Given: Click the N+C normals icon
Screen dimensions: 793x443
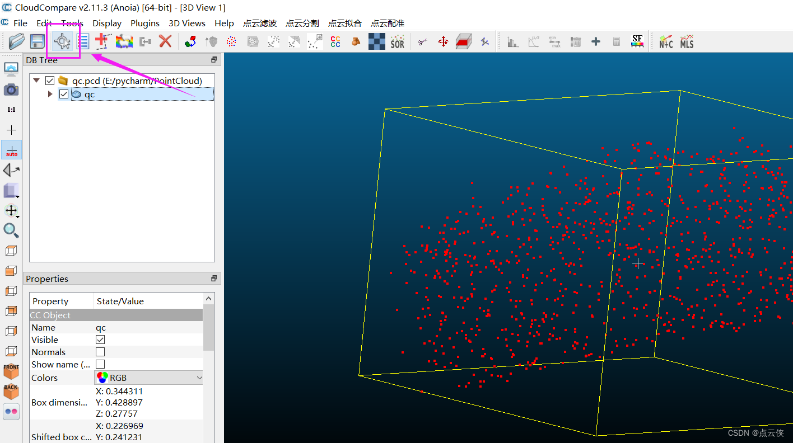Looking at the screenshot, I should (666, 41).
